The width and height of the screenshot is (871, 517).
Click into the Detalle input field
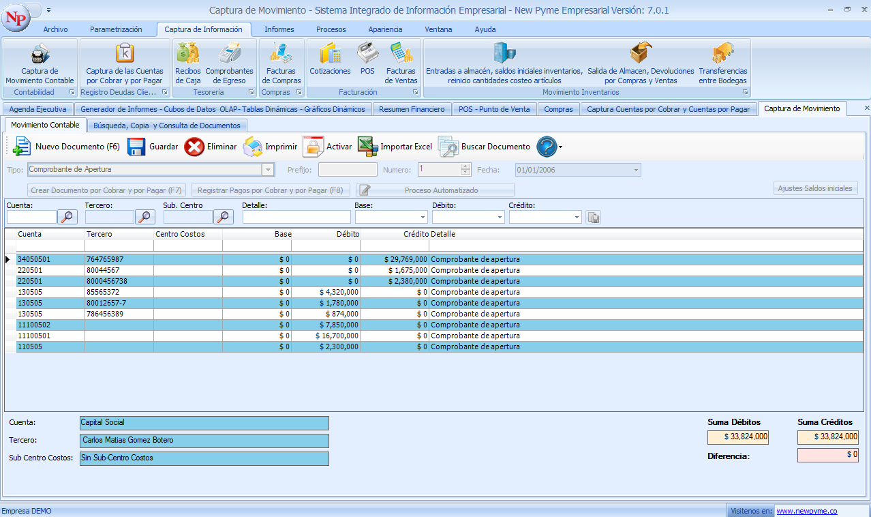tap(296, 217)
